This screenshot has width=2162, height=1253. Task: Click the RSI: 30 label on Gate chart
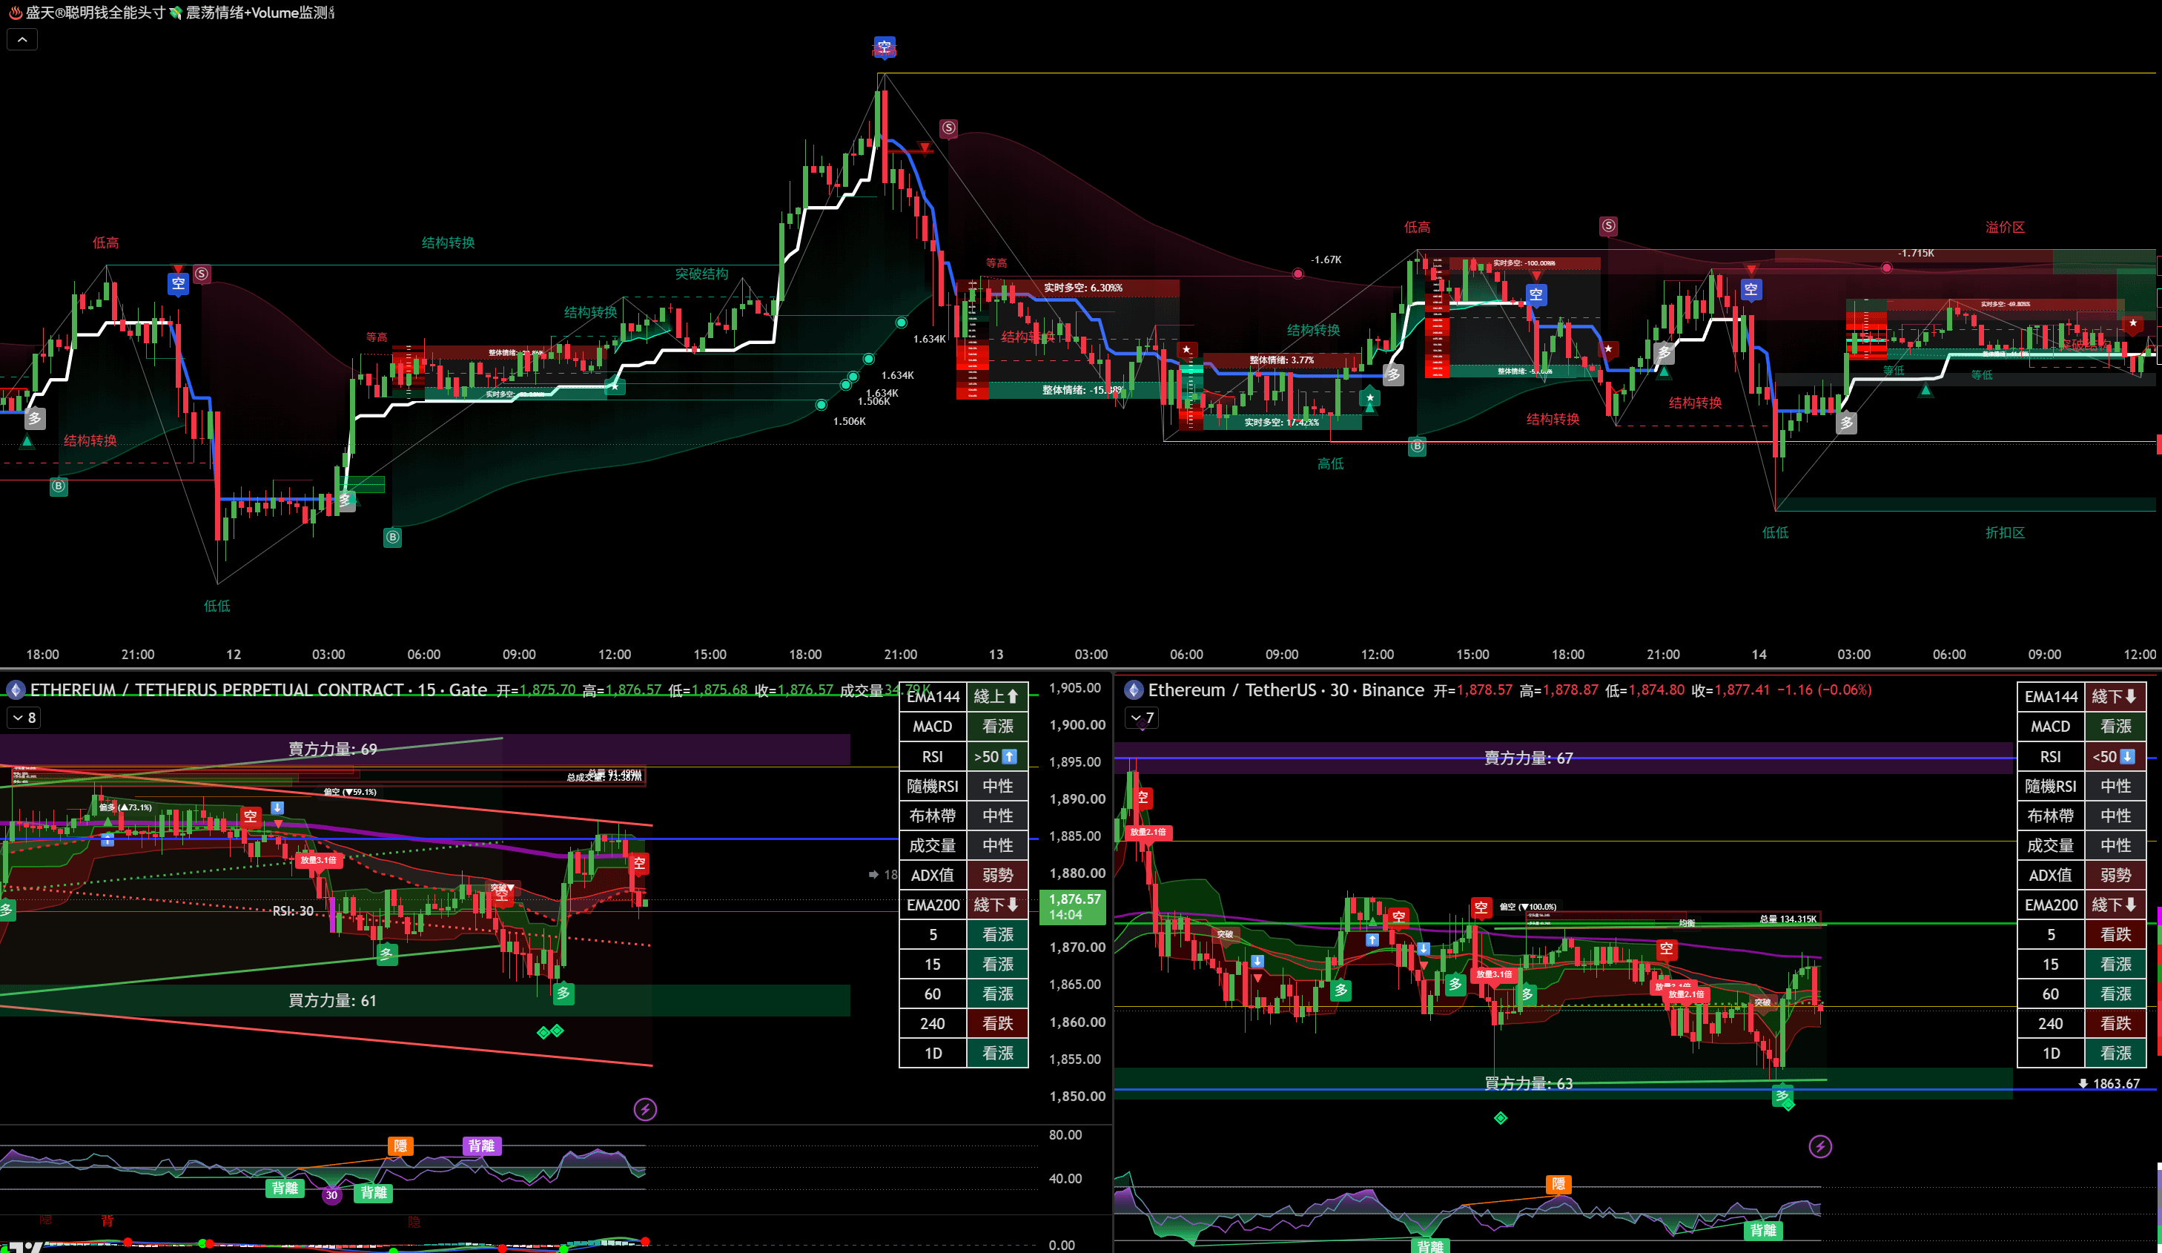293,910
